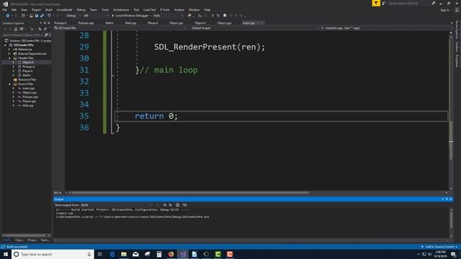Click Solution Explorer search magnifier icon
The height and width of the screenshot is (259, 461).
tap(46, 35)
